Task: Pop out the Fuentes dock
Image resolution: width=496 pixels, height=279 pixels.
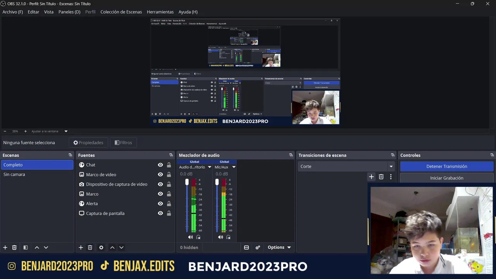Action: [x=171, y=155]
